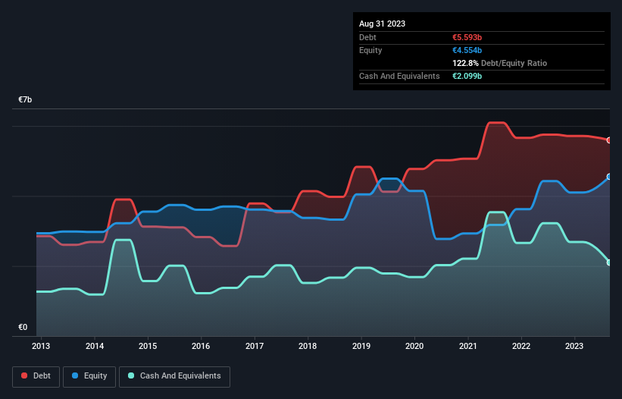The width and height of the screenshot is (622, 399).
Task: Click the 2016 x-axis label
Action: pos(201,346)
